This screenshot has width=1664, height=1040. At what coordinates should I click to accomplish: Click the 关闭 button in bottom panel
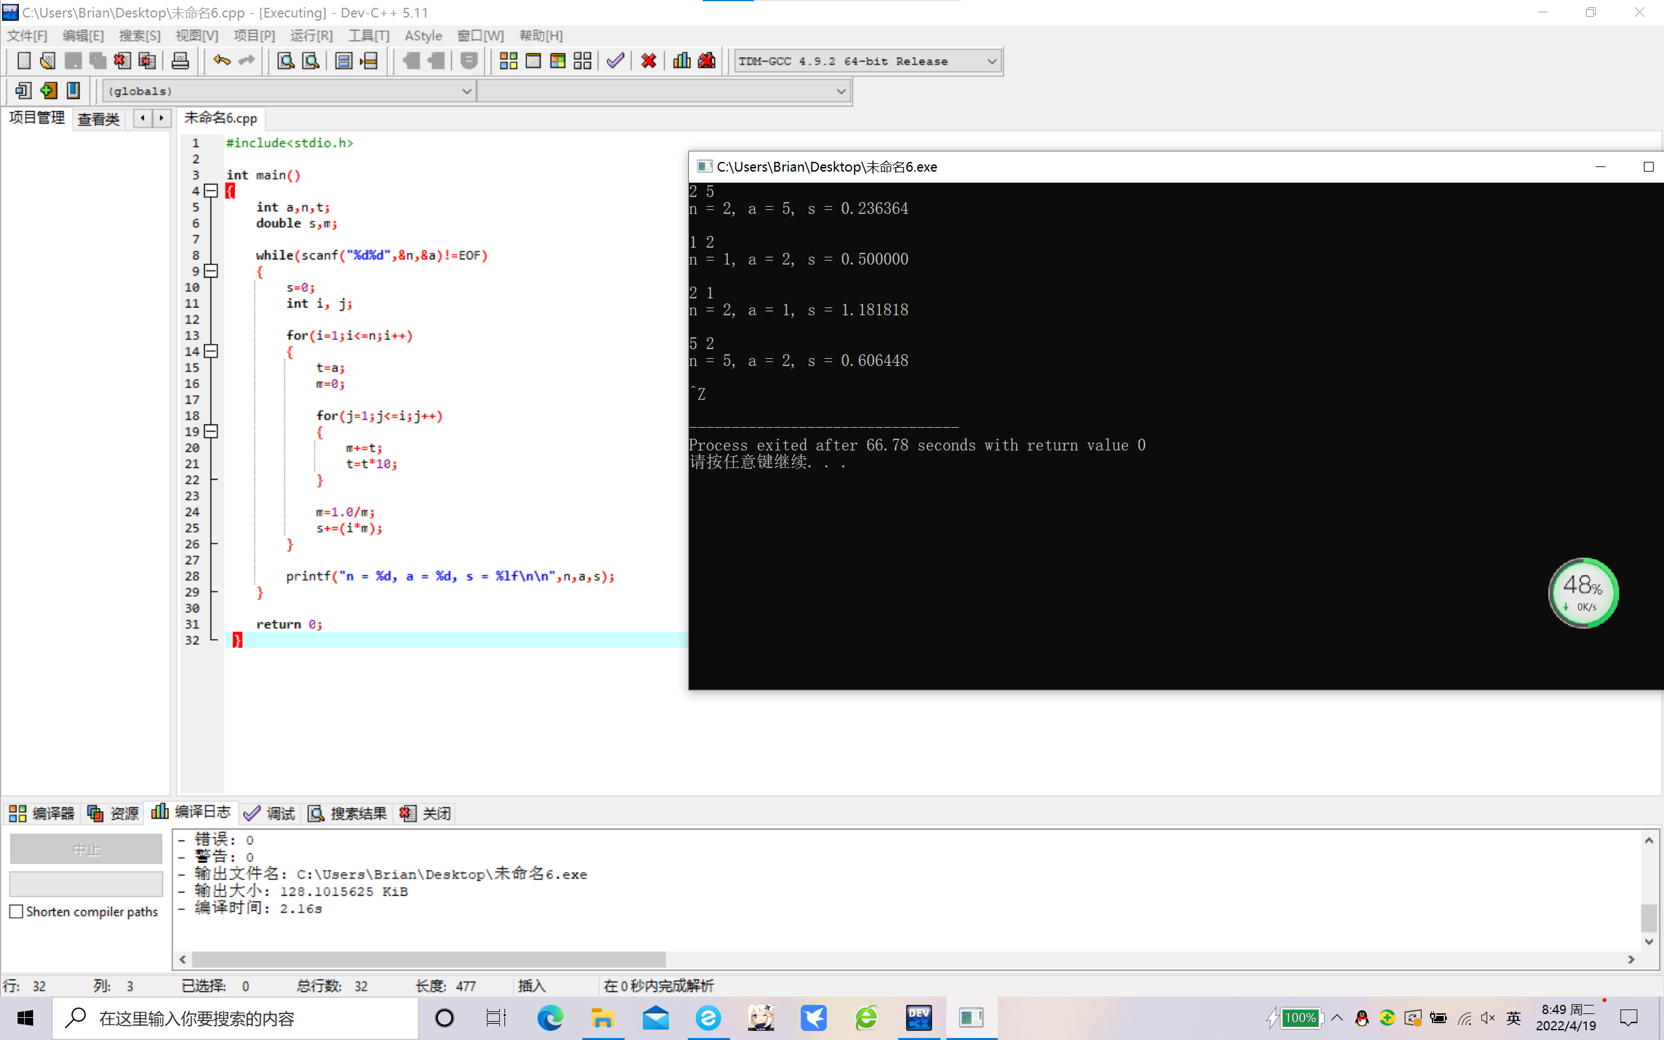coord(426,814)
